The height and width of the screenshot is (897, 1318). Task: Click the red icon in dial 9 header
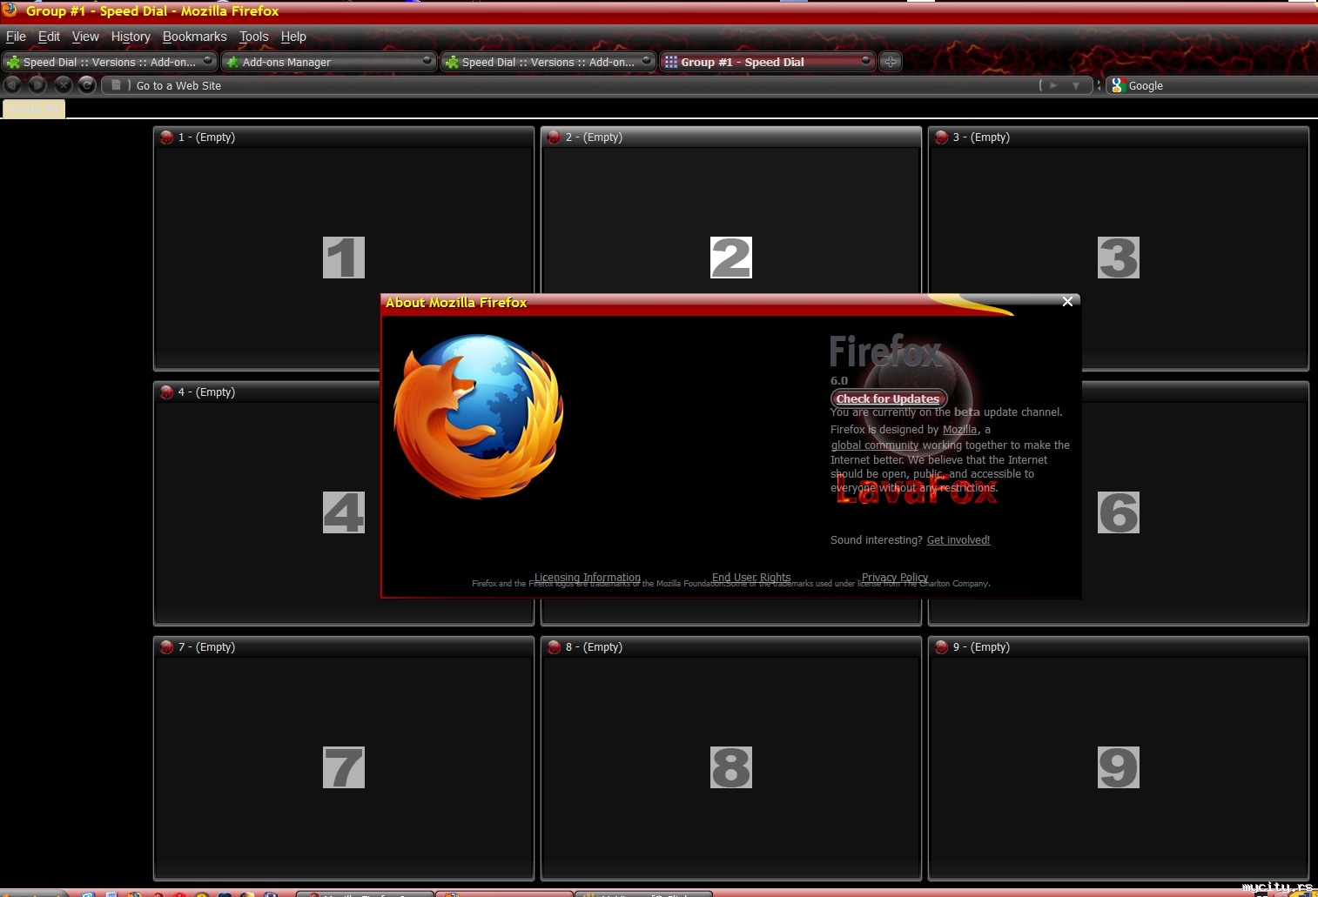941,647
